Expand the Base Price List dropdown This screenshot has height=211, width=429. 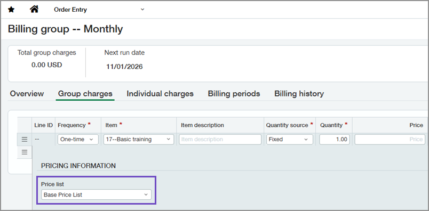pyautogui.click(x=96, y=195)
